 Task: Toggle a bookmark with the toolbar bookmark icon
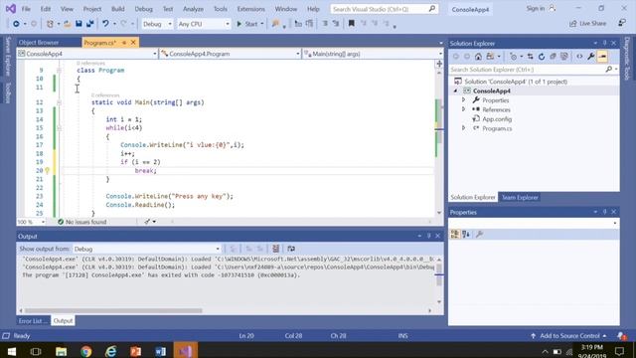pos(351,24)
